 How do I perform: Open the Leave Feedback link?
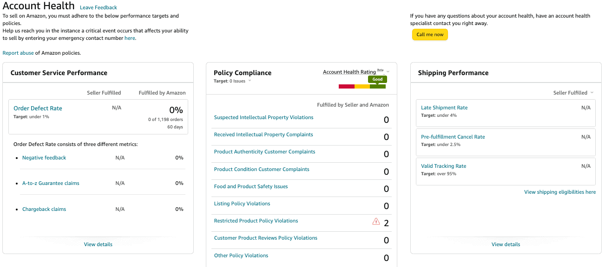tap(99, 7)
